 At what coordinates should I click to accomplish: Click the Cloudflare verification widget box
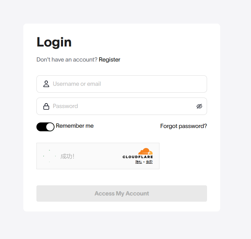pyautogui.click(x=98, y=156)
